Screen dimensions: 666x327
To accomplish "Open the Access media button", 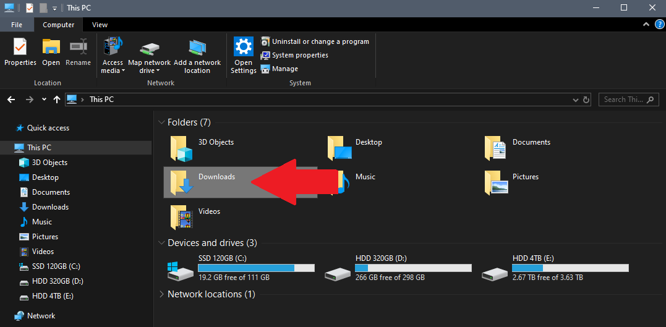I will tap(113, 56).
